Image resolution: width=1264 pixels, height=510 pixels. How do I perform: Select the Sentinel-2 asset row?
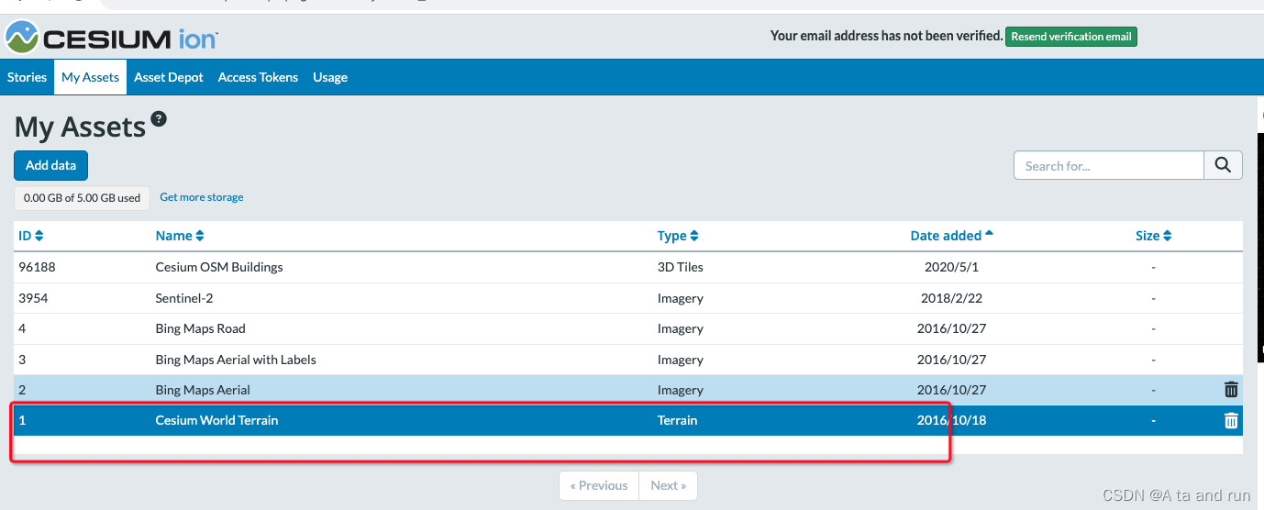click(628, 298)
